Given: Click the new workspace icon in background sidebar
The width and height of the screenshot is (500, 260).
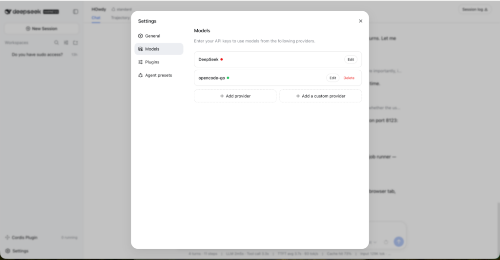Looking at the screenshot, I should point(76,43).
